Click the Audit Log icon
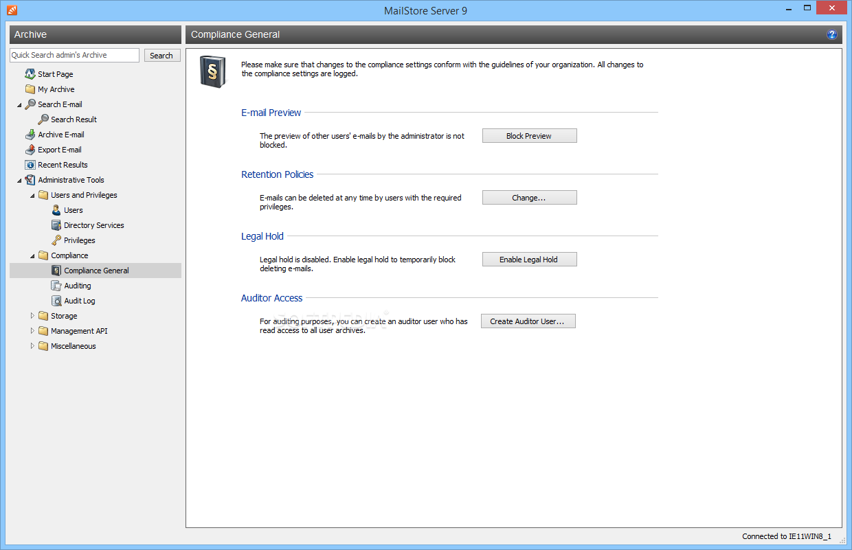The height and width of the screenshot is (550, 852). click(56, 301)
